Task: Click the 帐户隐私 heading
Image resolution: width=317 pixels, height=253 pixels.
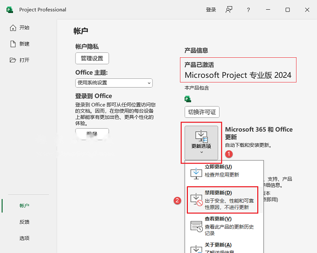Action: pos(87,47)
